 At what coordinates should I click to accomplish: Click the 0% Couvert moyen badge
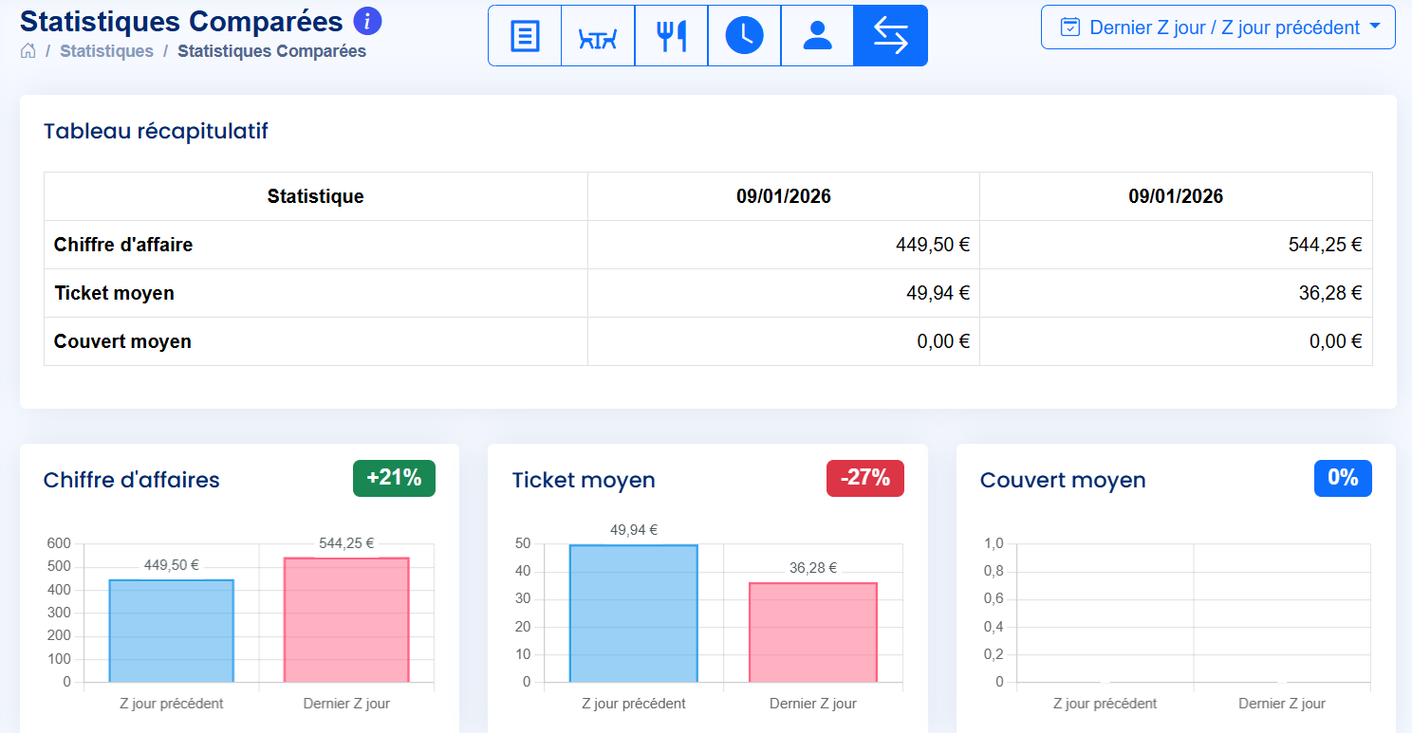pos(1343,478)
